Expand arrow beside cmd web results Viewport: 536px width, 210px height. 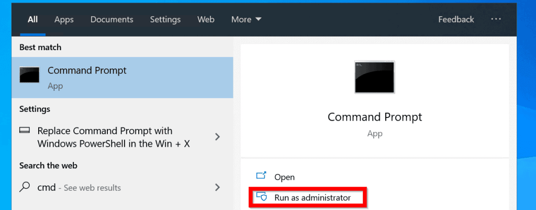[x=217, y=187]
